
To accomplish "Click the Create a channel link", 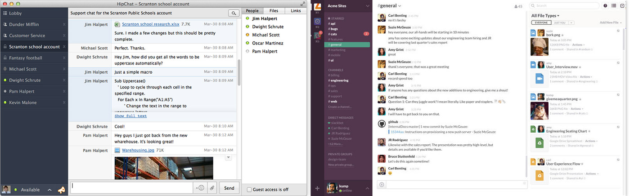I will [x=340, y=107].
